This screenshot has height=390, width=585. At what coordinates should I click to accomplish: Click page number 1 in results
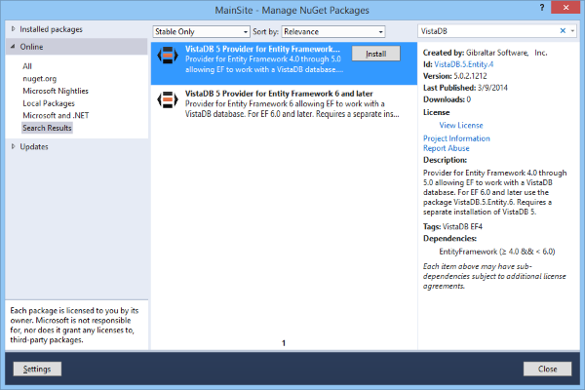pos(284,343)
